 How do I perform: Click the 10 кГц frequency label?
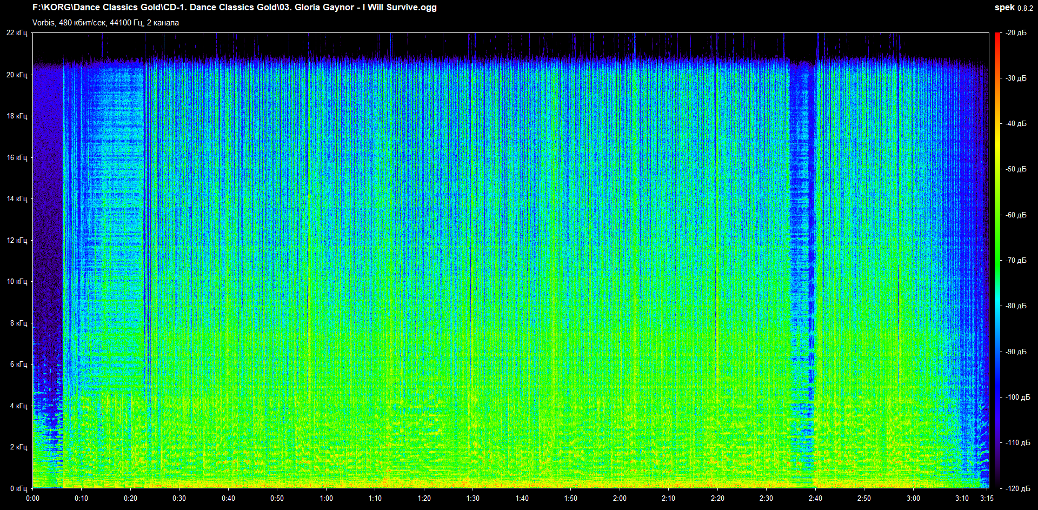[17, 281]
